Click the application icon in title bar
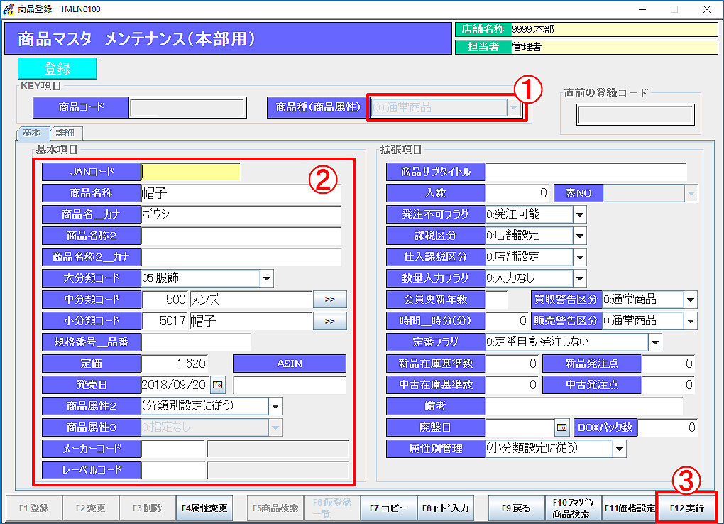 pyautogui.click(x=9, y=9)
